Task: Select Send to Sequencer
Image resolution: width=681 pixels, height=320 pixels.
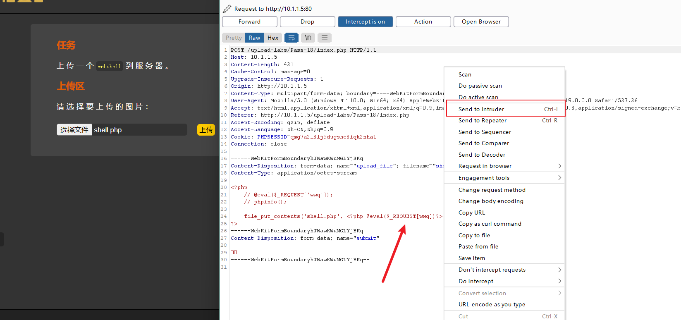Action: (x=504, y=132)
